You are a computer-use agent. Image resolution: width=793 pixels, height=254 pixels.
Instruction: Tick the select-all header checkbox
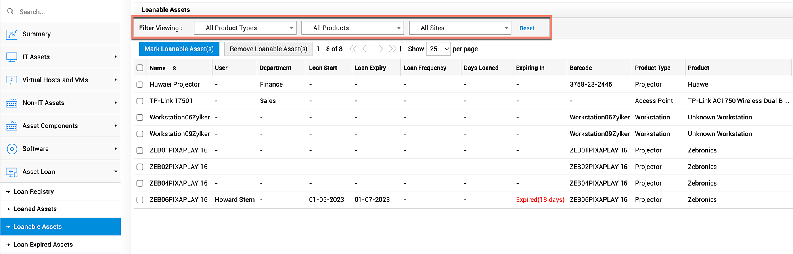pos(140,68)
